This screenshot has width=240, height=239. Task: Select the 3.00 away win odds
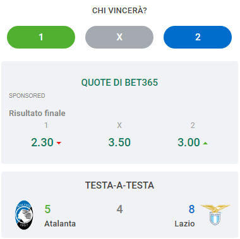point(189,143)
